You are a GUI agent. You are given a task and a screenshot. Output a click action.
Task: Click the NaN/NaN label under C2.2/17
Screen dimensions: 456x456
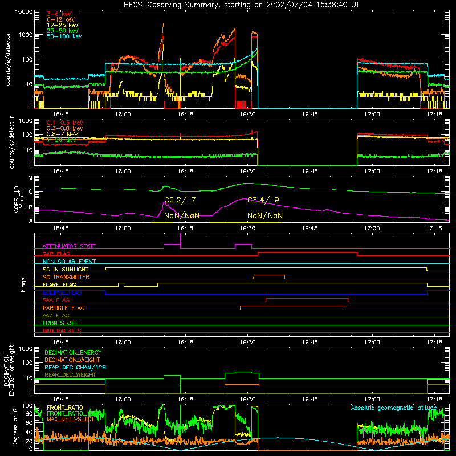[x=182, y=215]
